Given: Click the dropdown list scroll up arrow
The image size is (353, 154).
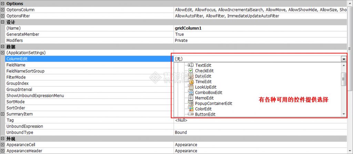Looking at the screenshot, I should click(344, 65).
